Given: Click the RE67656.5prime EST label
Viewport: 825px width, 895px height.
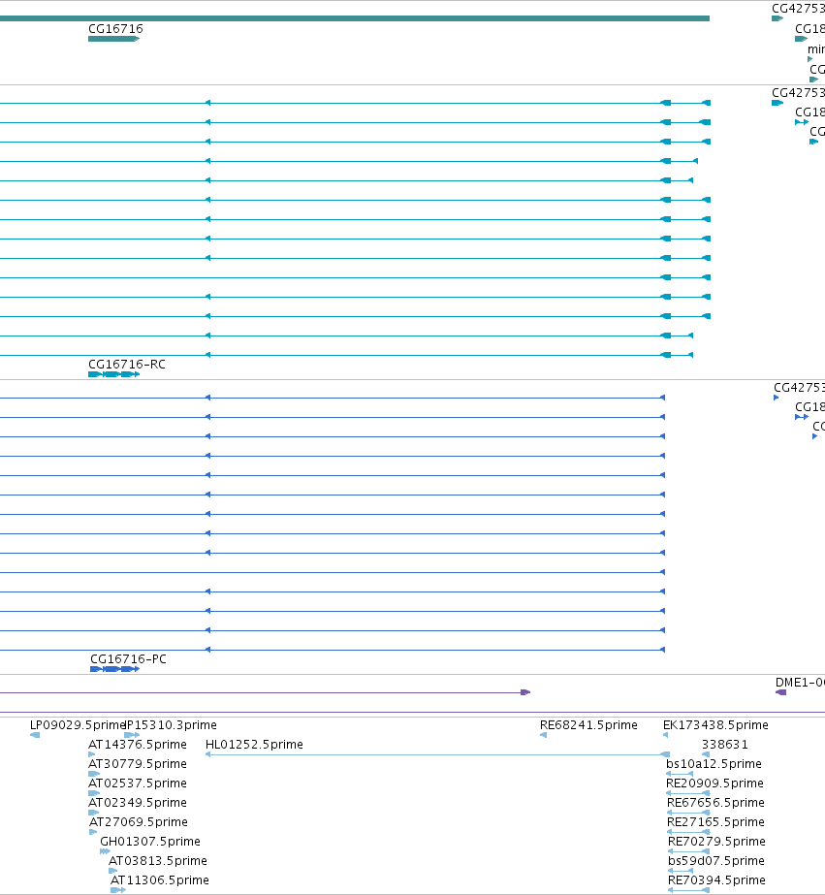Looking at the screenshot, I should 716,803.
